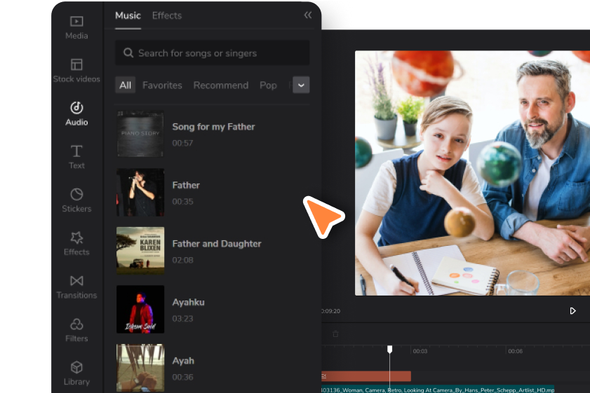Click the timeline playhead marker
Viewport: 590px width, 393px height.
[390, 350]
